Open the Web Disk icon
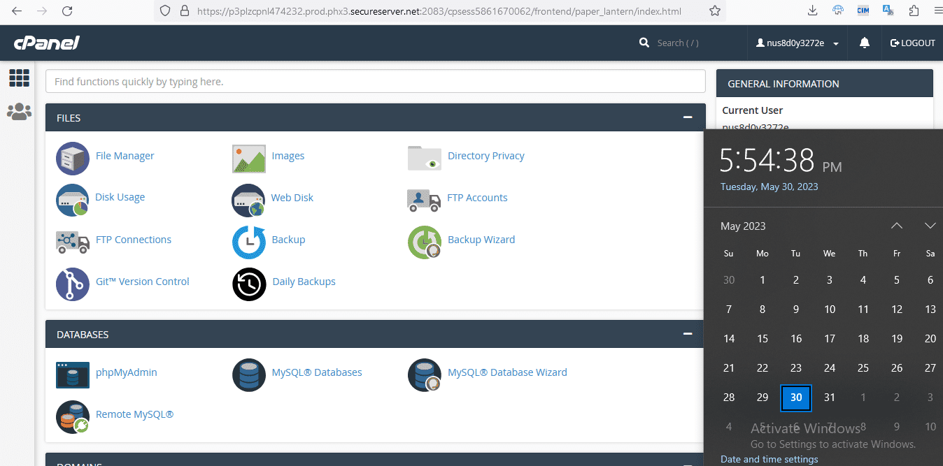 (x=249, y=200)
